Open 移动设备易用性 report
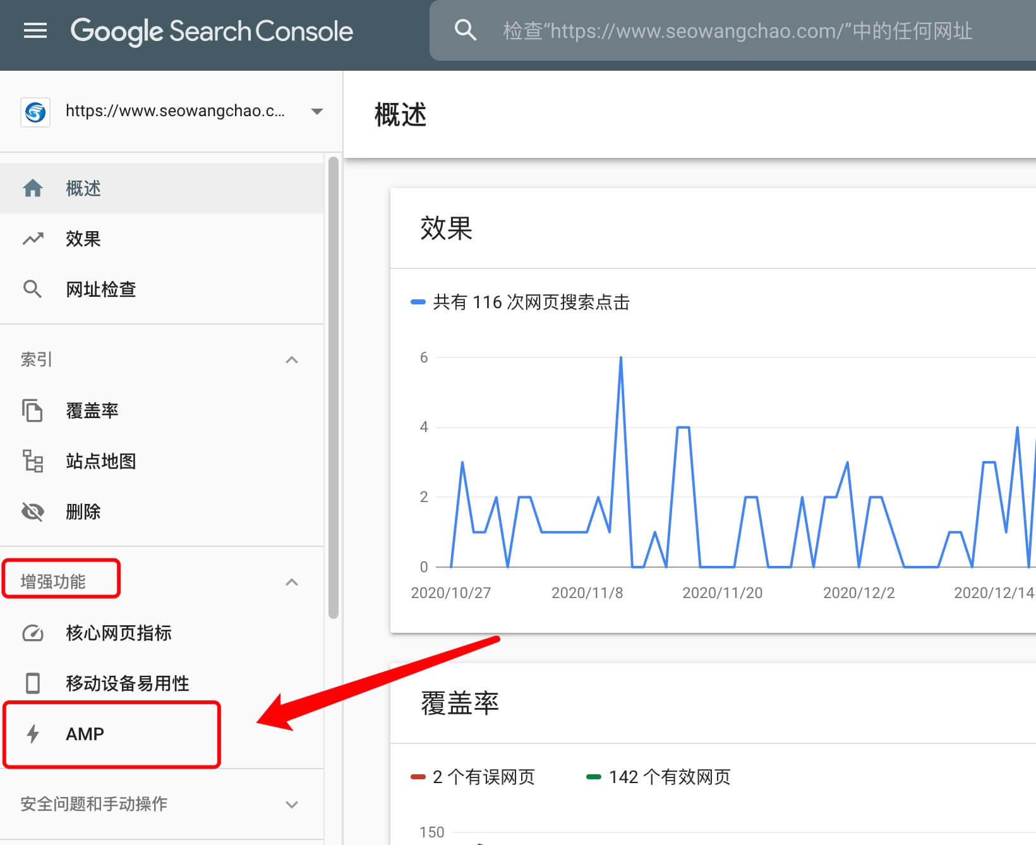 point(128,683)
